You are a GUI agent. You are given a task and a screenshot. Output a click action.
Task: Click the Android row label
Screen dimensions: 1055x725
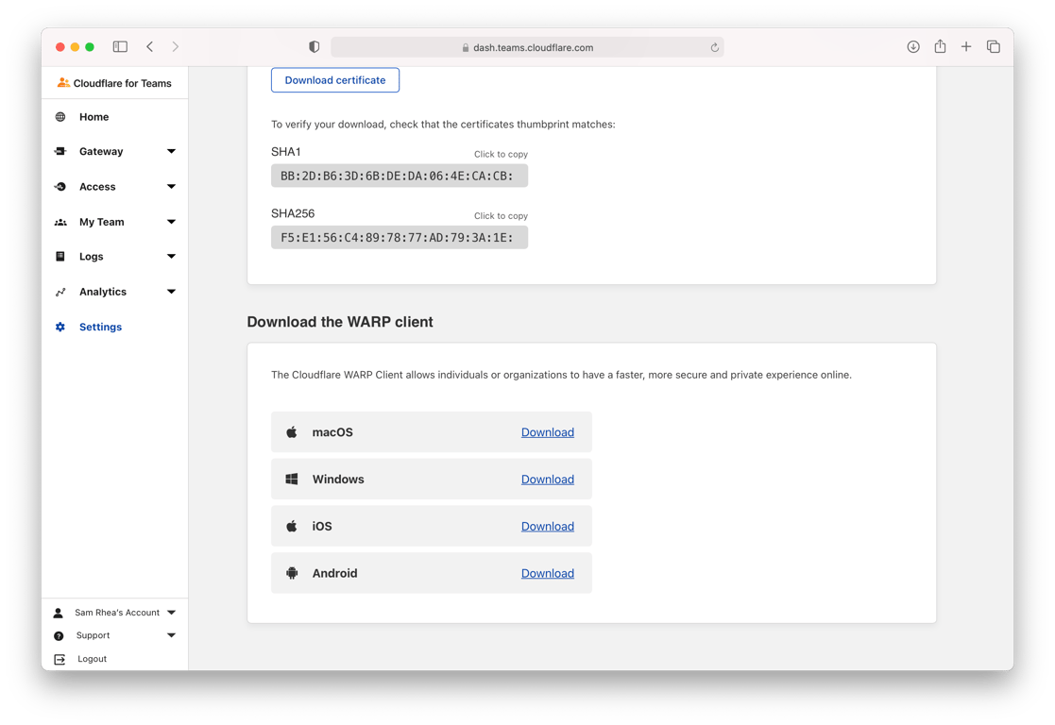click(x=334, y=574)
